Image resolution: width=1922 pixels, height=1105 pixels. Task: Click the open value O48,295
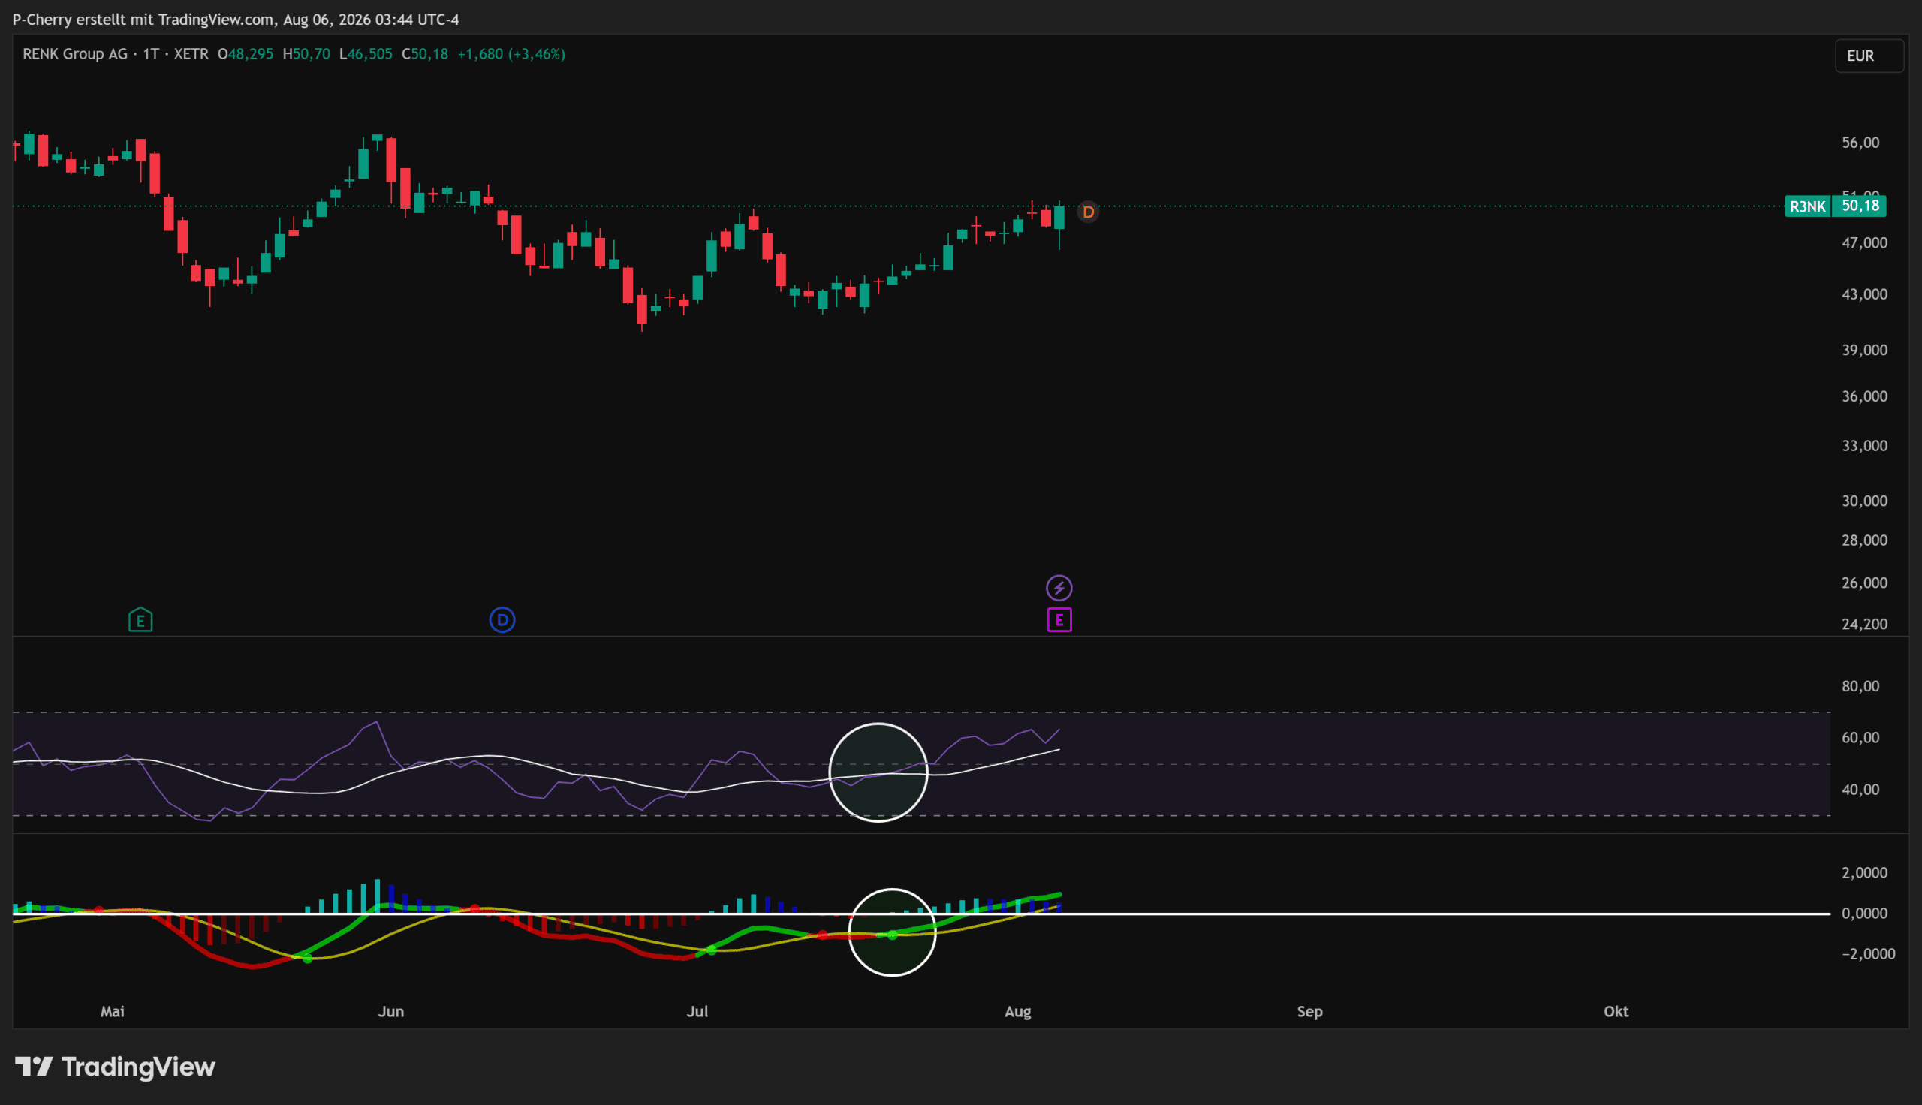pyautogui.click(x=245, y=54)
